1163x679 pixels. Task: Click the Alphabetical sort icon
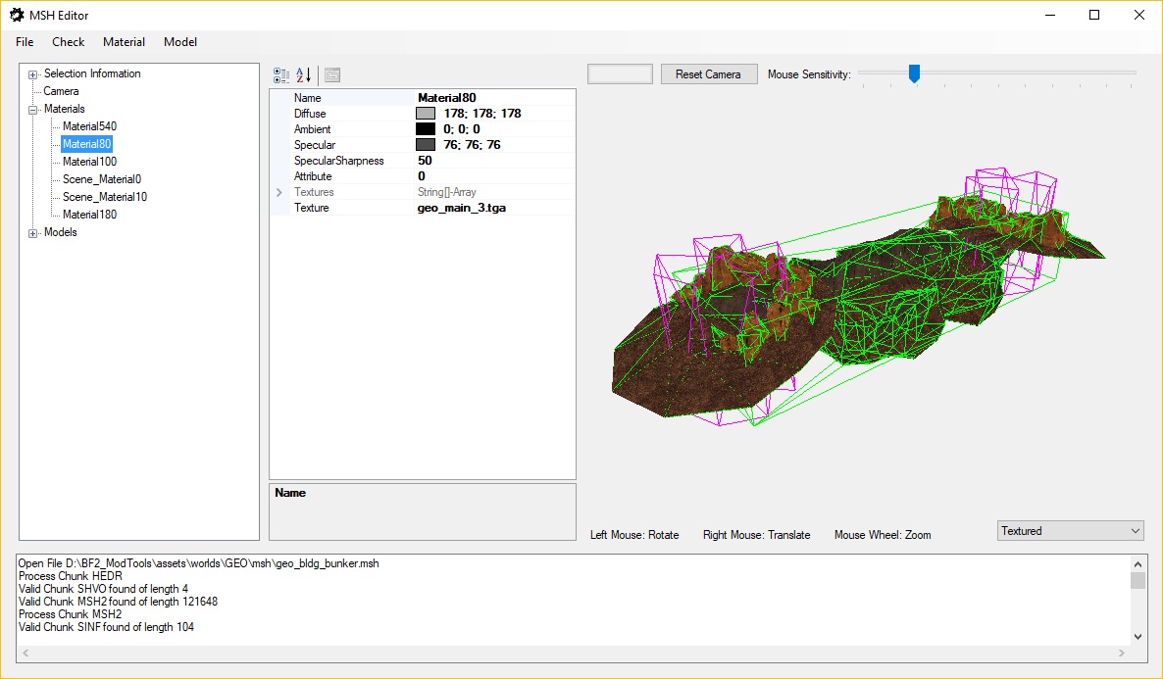click(303, 74)
